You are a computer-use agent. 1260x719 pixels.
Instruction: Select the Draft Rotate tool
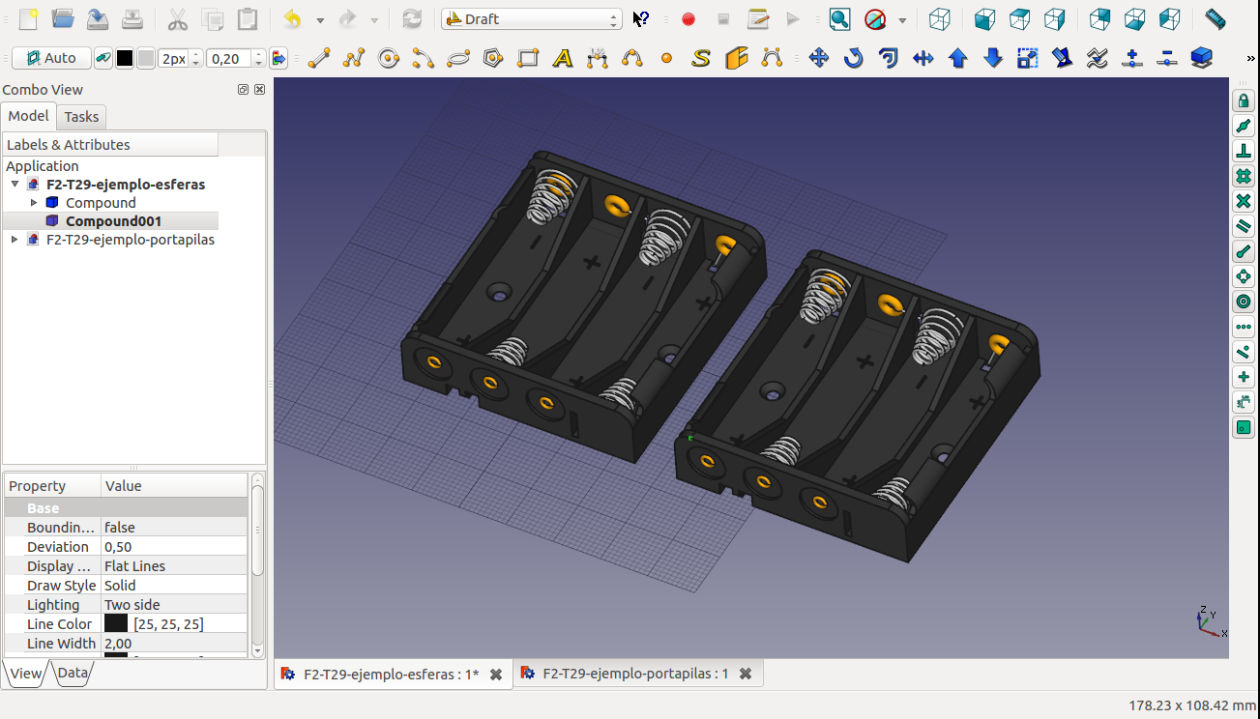click(x=853, y=59)
